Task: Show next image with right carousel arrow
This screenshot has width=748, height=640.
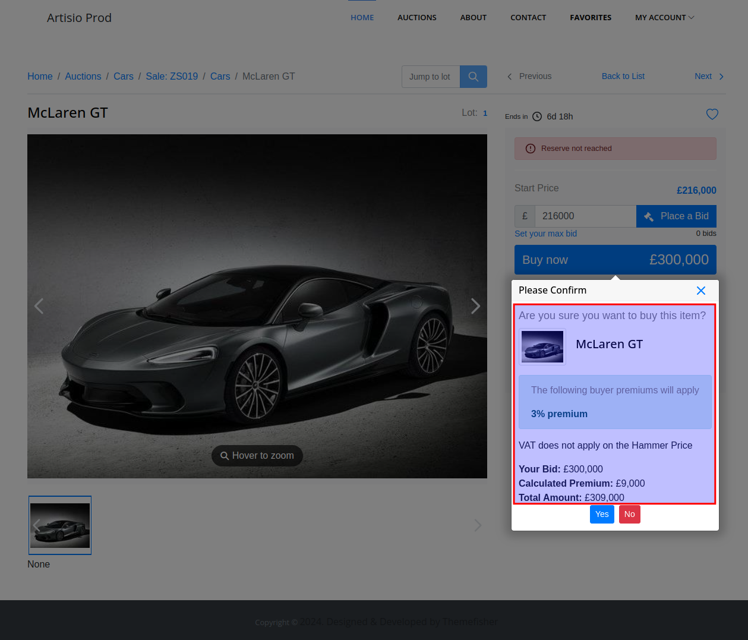Action: click(x=475, y=306)
